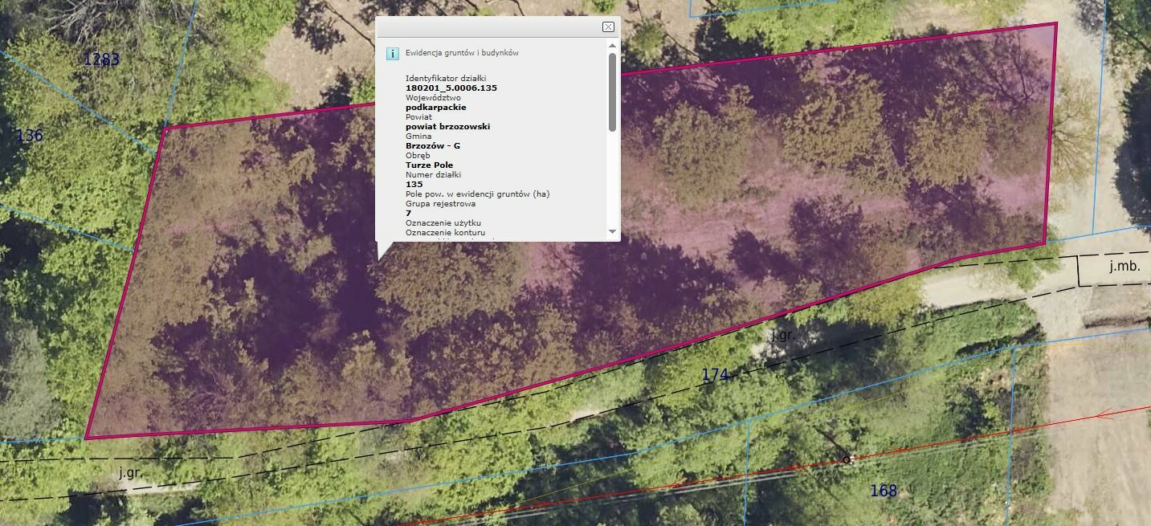This screenshot has height=526, width=1151.
Task: Click the popup scrollbar up arrow
Action: pos(613,46)
